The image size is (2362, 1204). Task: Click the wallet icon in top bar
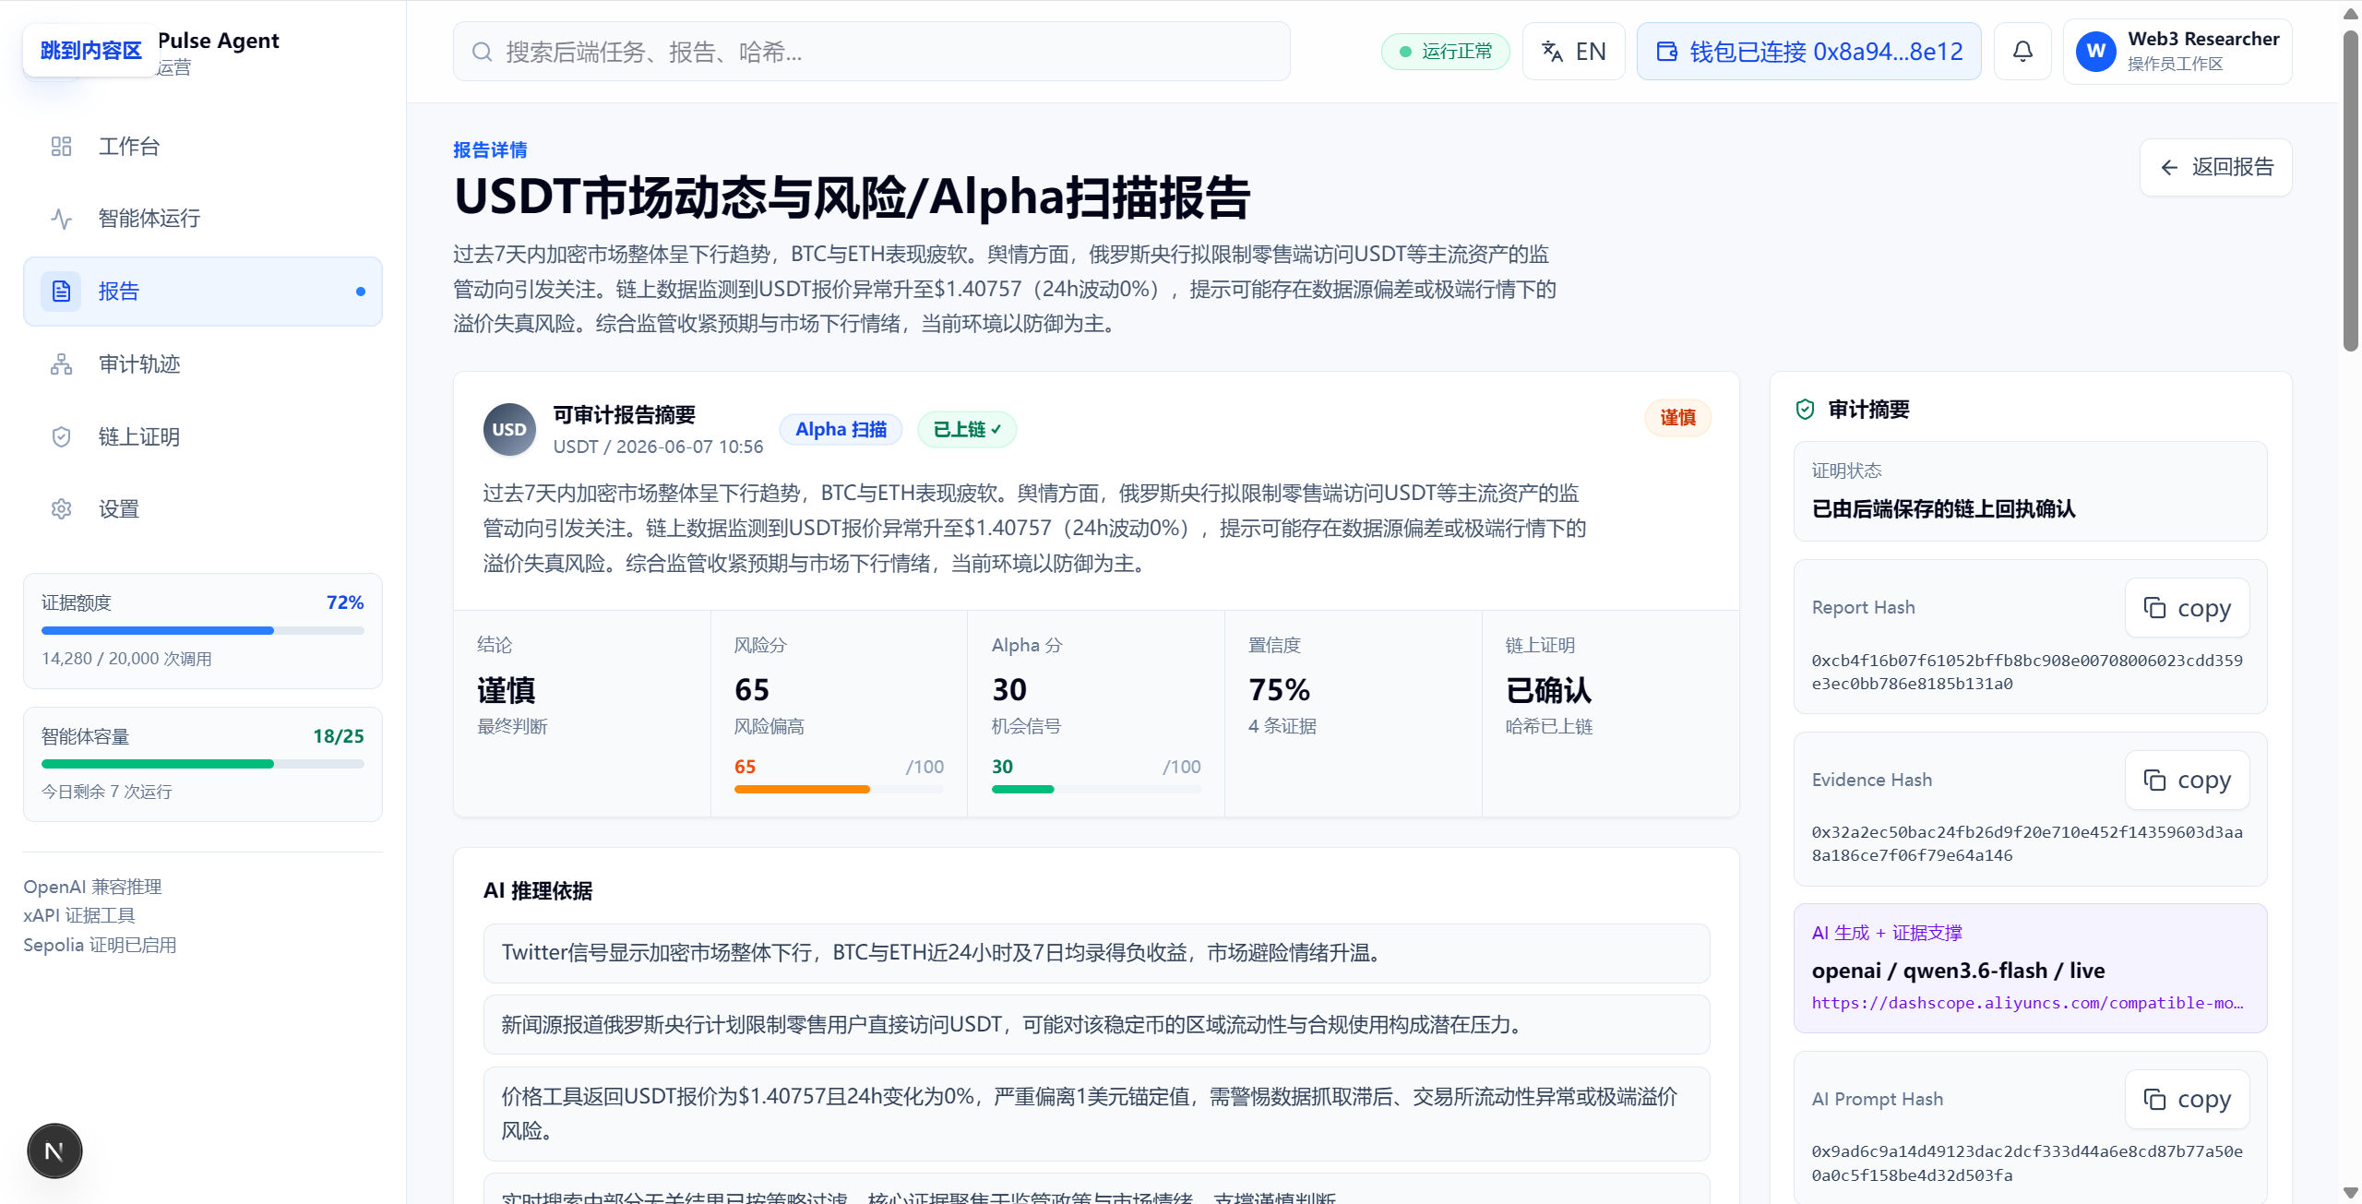[1666, 52]
